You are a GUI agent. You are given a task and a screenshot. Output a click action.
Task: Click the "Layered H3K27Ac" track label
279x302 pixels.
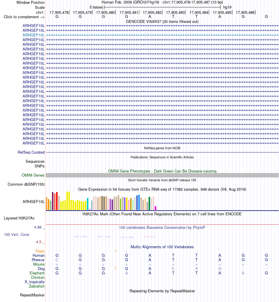19,218
